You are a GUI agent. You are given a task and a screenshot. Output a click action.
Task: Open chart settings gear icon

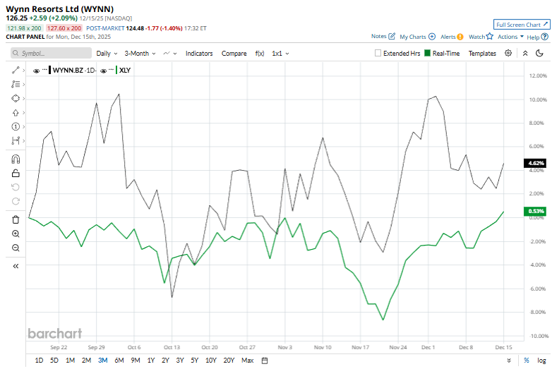point(508,53)
